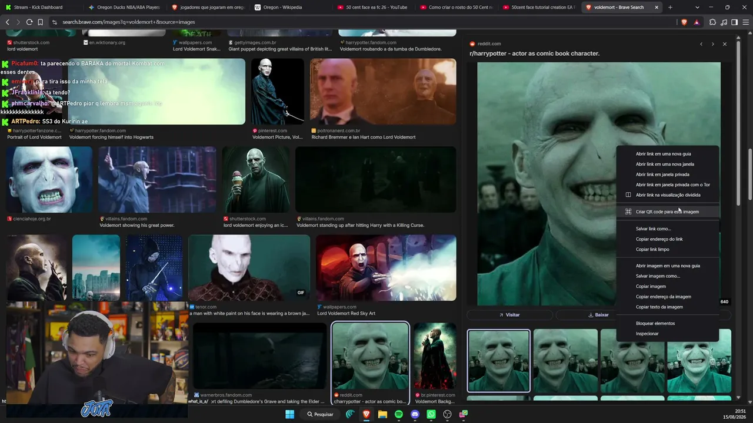753x423 pixels.
Task: Open Discord from the taskbar
Action: point(415,414)
